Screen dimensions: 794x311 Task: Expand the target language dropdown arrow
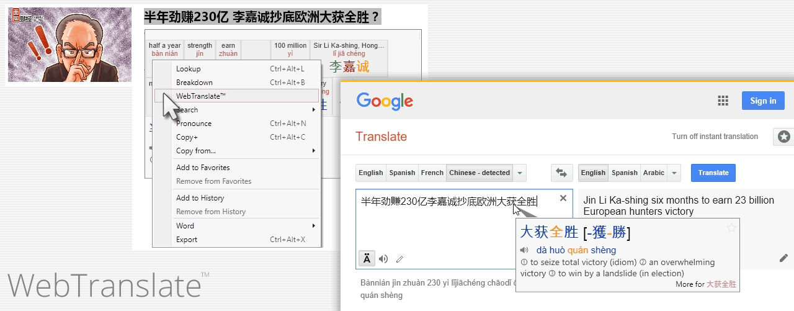(x=674, y=173)
